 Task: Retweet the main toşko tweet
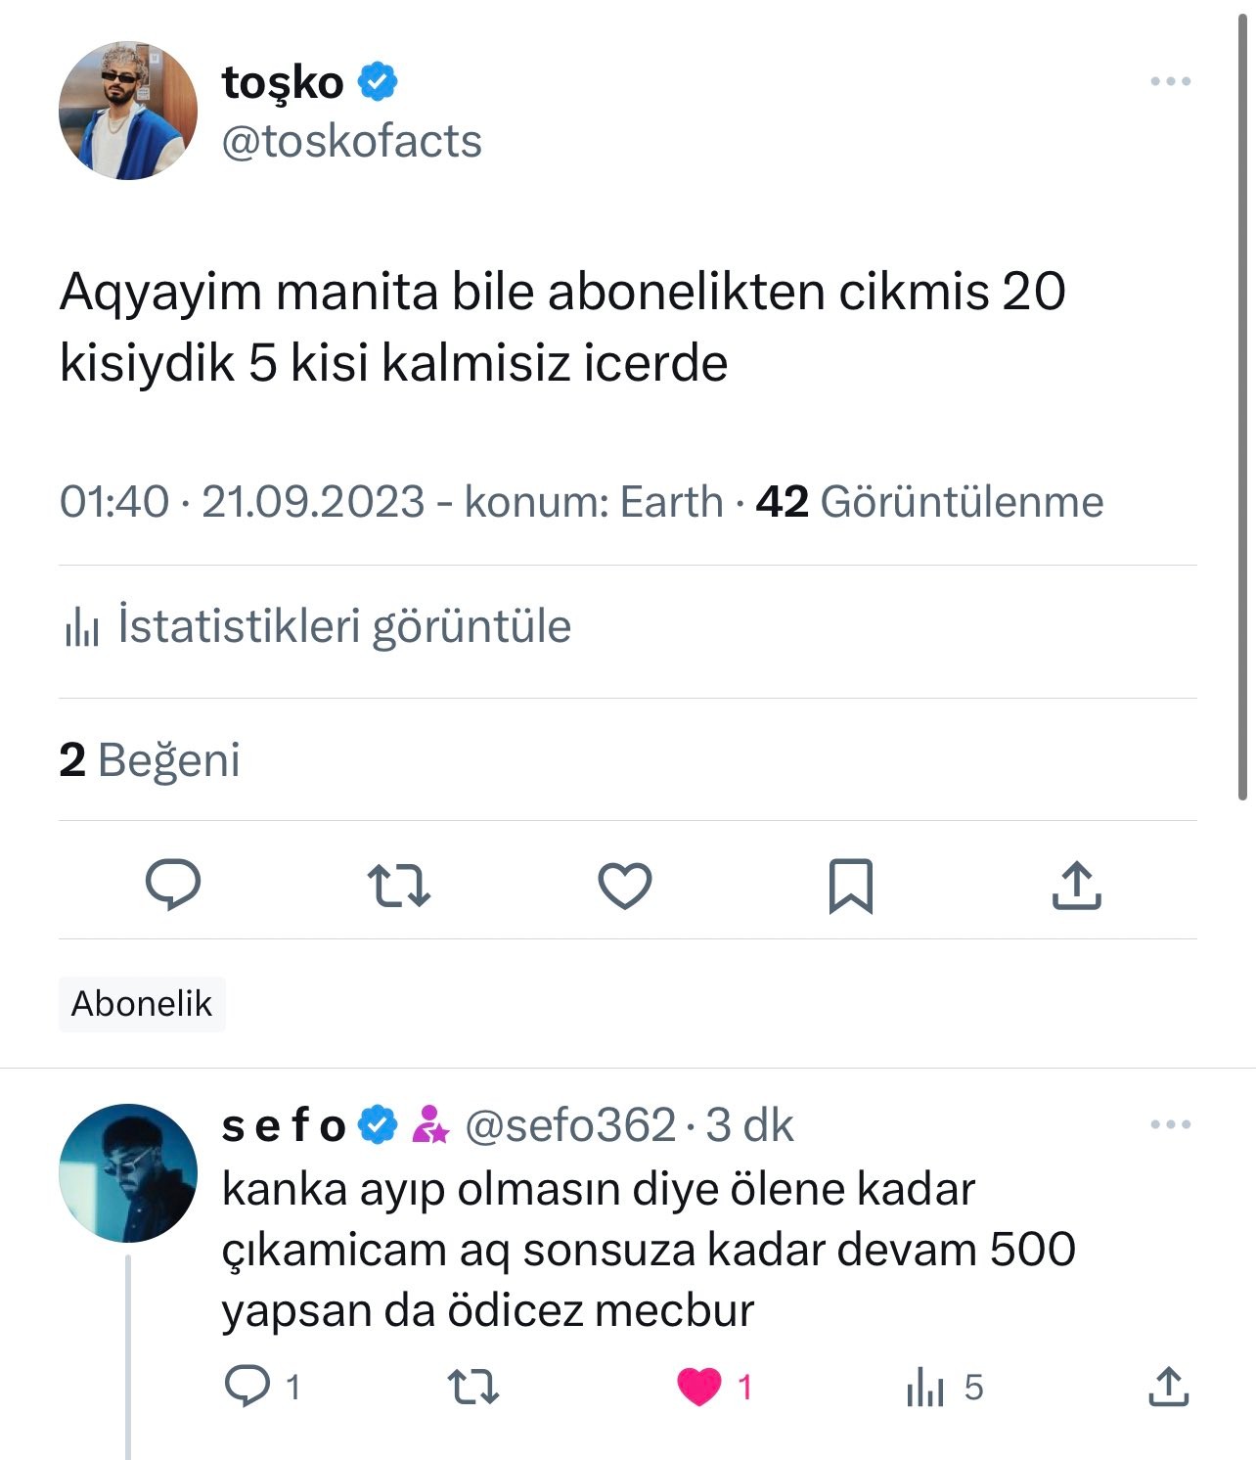tap(398, 886)
